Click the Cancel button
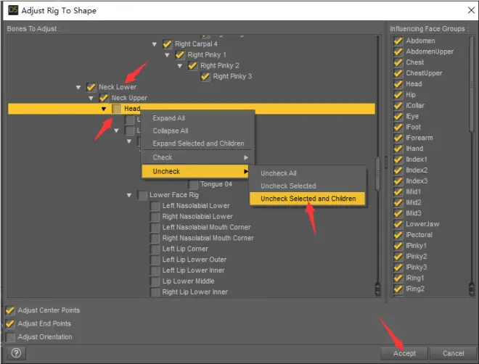 (x=453, y=353)
